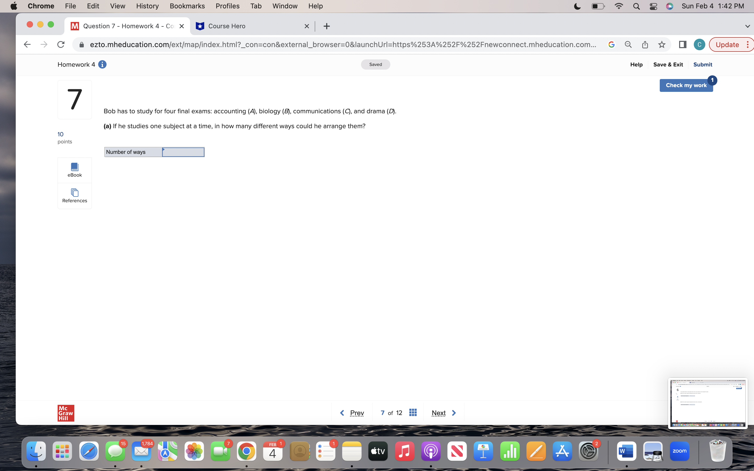Open the References panel

pos(74,196)
